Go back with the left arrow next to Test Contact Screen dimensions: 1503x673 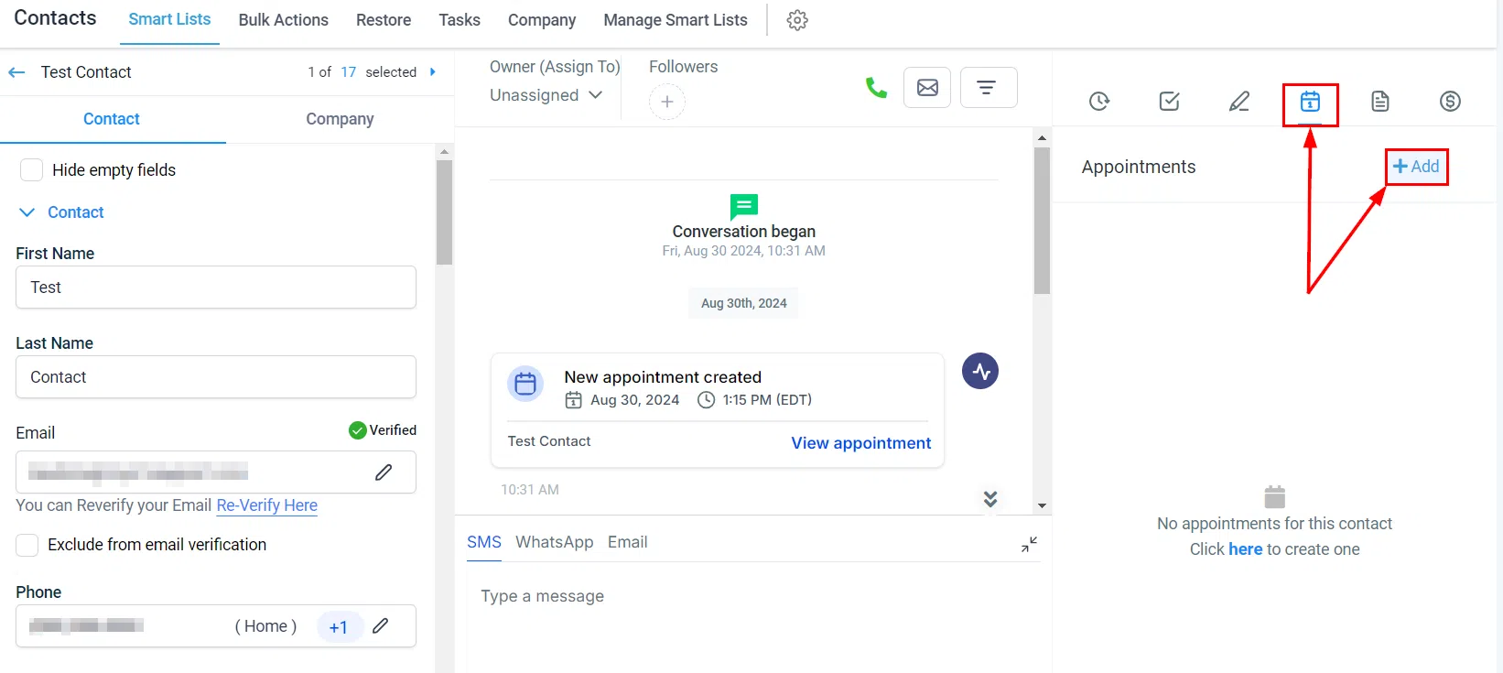(16, 72)
